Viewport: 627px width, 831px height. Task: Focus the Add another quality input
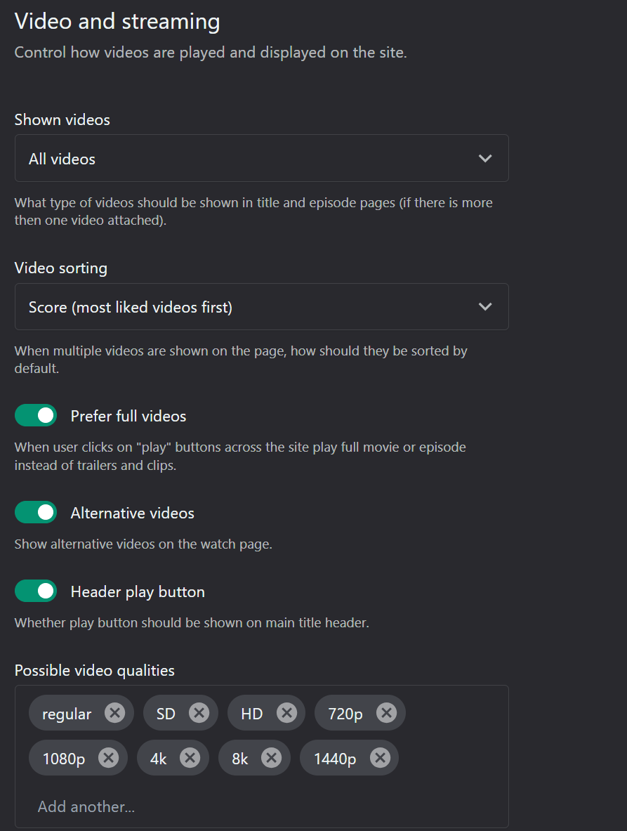click(262, 806)
